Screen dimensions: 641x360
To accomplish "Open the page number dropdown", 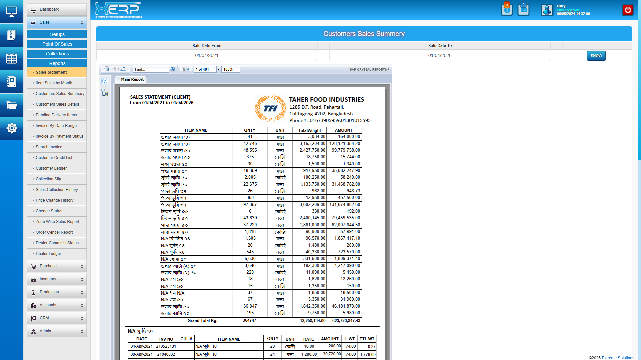I will tap(219, 69).
